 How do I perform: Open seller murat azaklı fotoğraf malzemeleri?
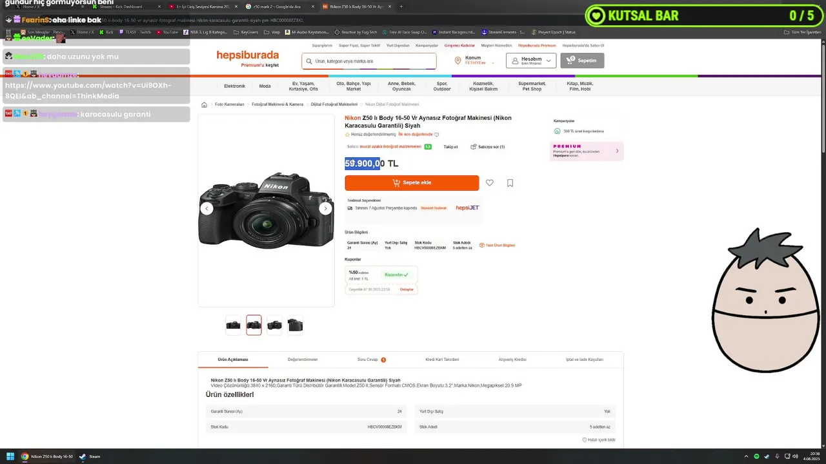coord(390,147)
